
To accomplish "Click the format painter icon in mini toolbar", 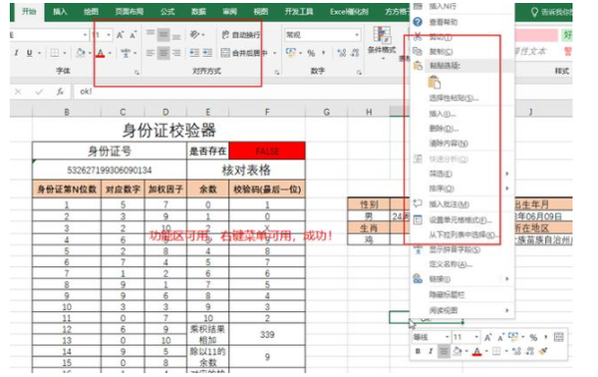I will pyautogui.click(x=543, y=351).
